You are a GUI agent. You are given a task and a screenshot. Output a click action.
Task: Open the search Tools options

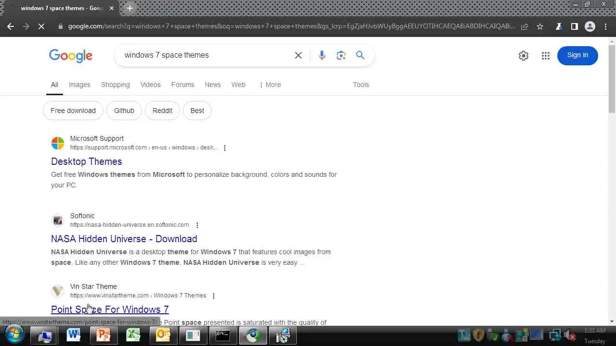[x=361, y=85]
